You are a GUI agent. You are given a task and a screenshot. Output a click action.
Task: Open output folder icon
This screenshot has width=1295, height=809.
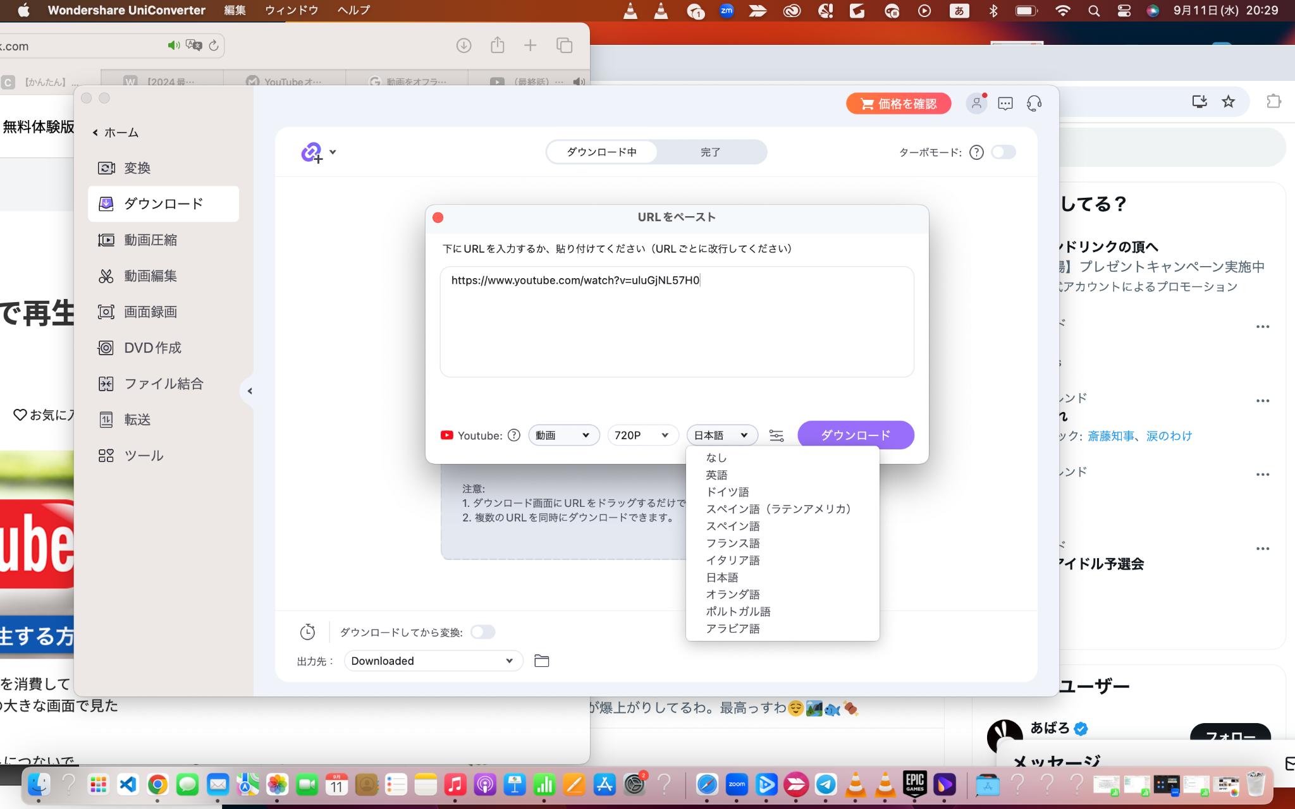click(541, 661)
